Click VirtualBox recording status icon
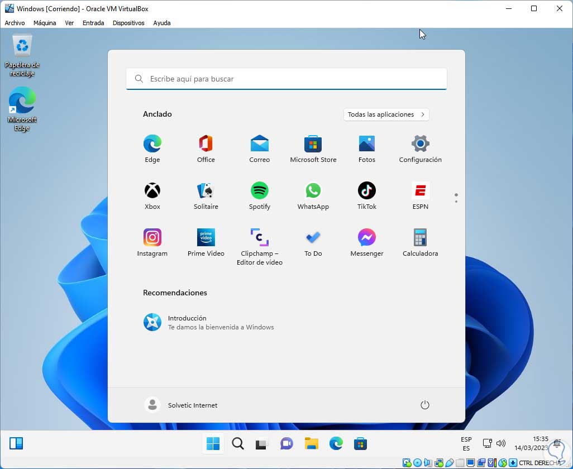The image size is (573, 469). point(481,463)
